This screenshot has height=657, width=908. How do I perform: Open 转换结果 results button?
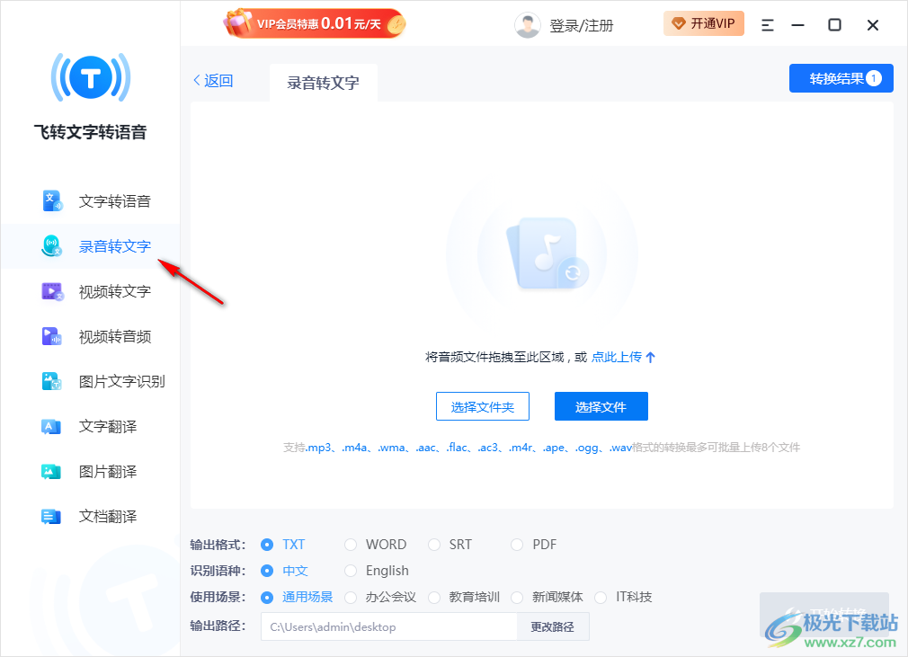coord(841,78)
